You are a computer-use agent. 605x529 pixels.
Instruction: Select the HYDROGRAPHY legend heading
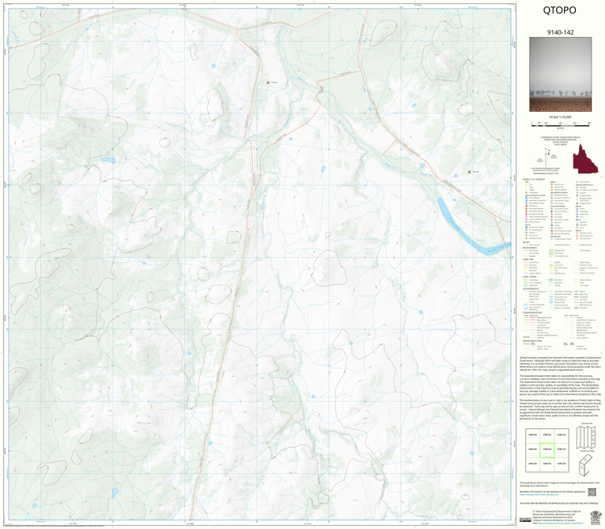tap(530, 289)
